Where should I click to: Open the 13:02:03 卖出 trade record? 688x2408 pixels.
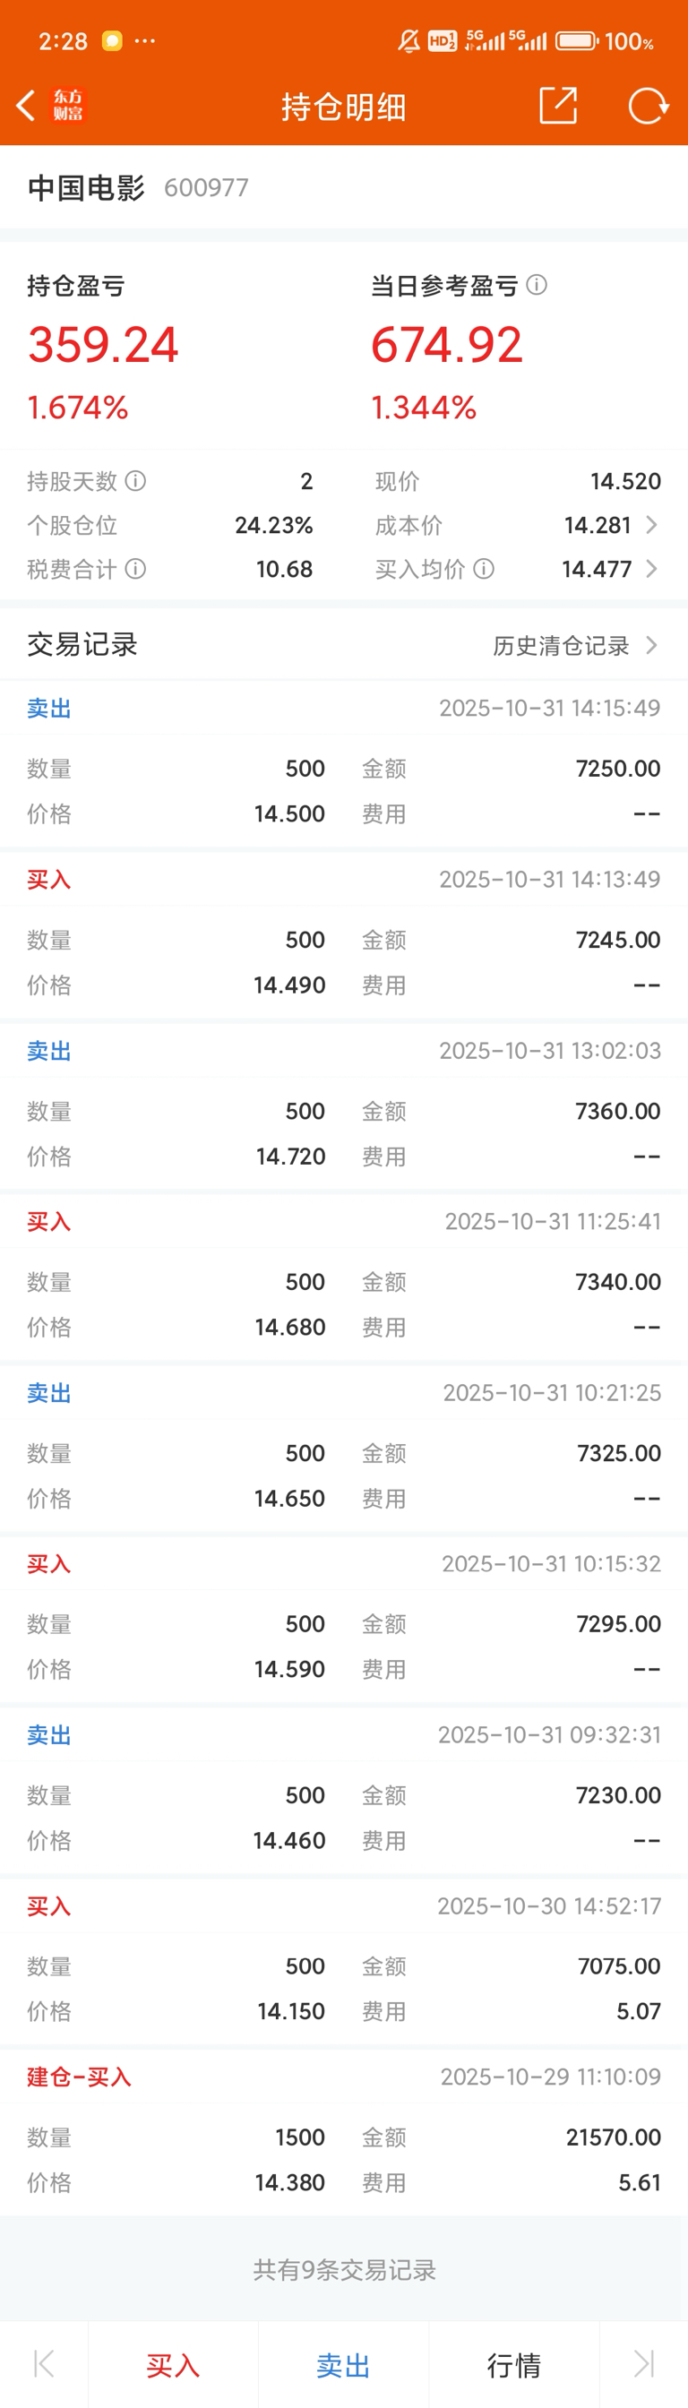pyautogui.click(x=344, y=1106)
